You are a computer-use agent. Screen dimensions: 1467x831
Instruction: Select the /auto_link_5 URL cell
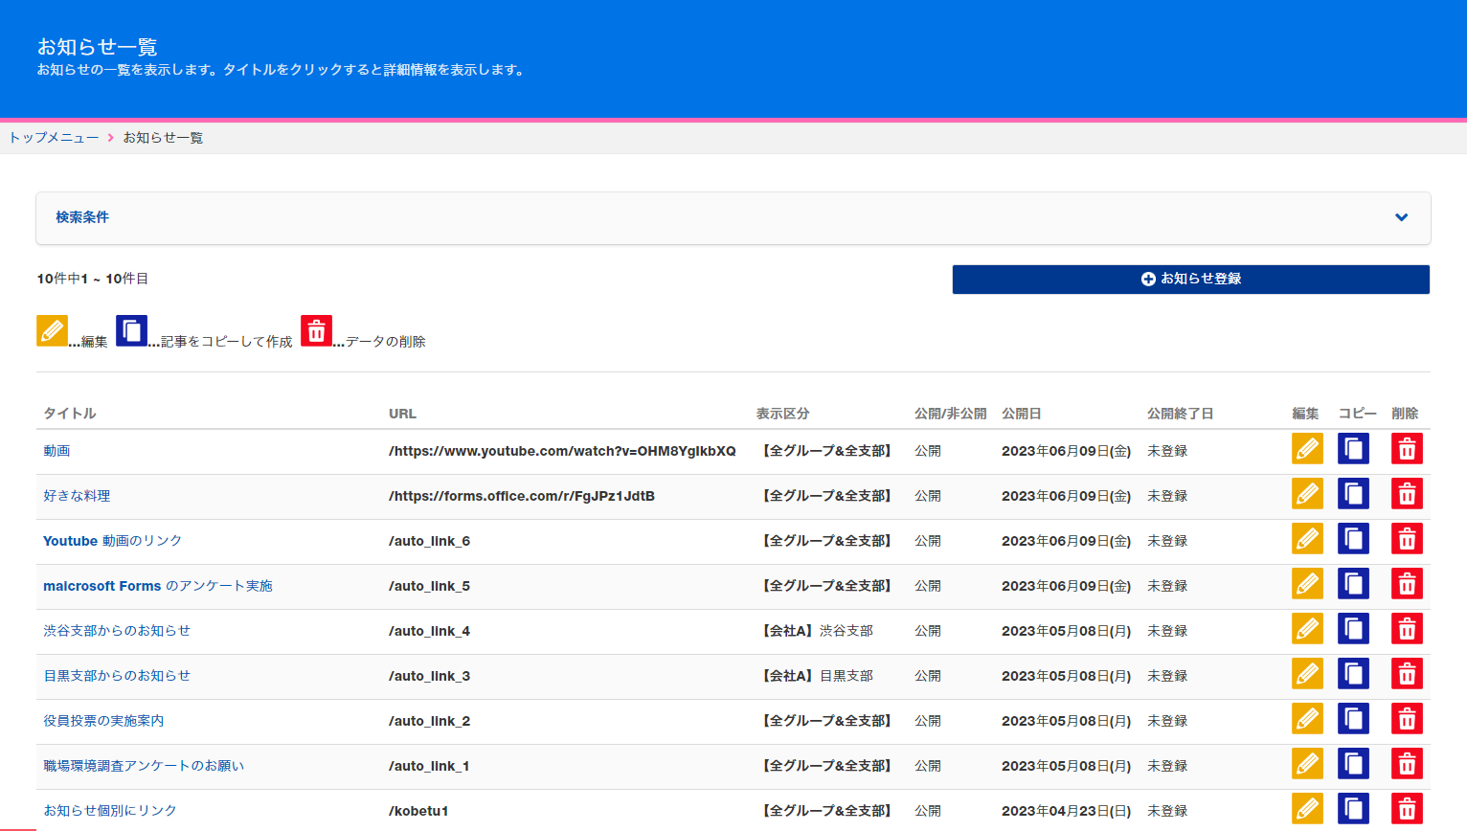[x=429, y=586]
